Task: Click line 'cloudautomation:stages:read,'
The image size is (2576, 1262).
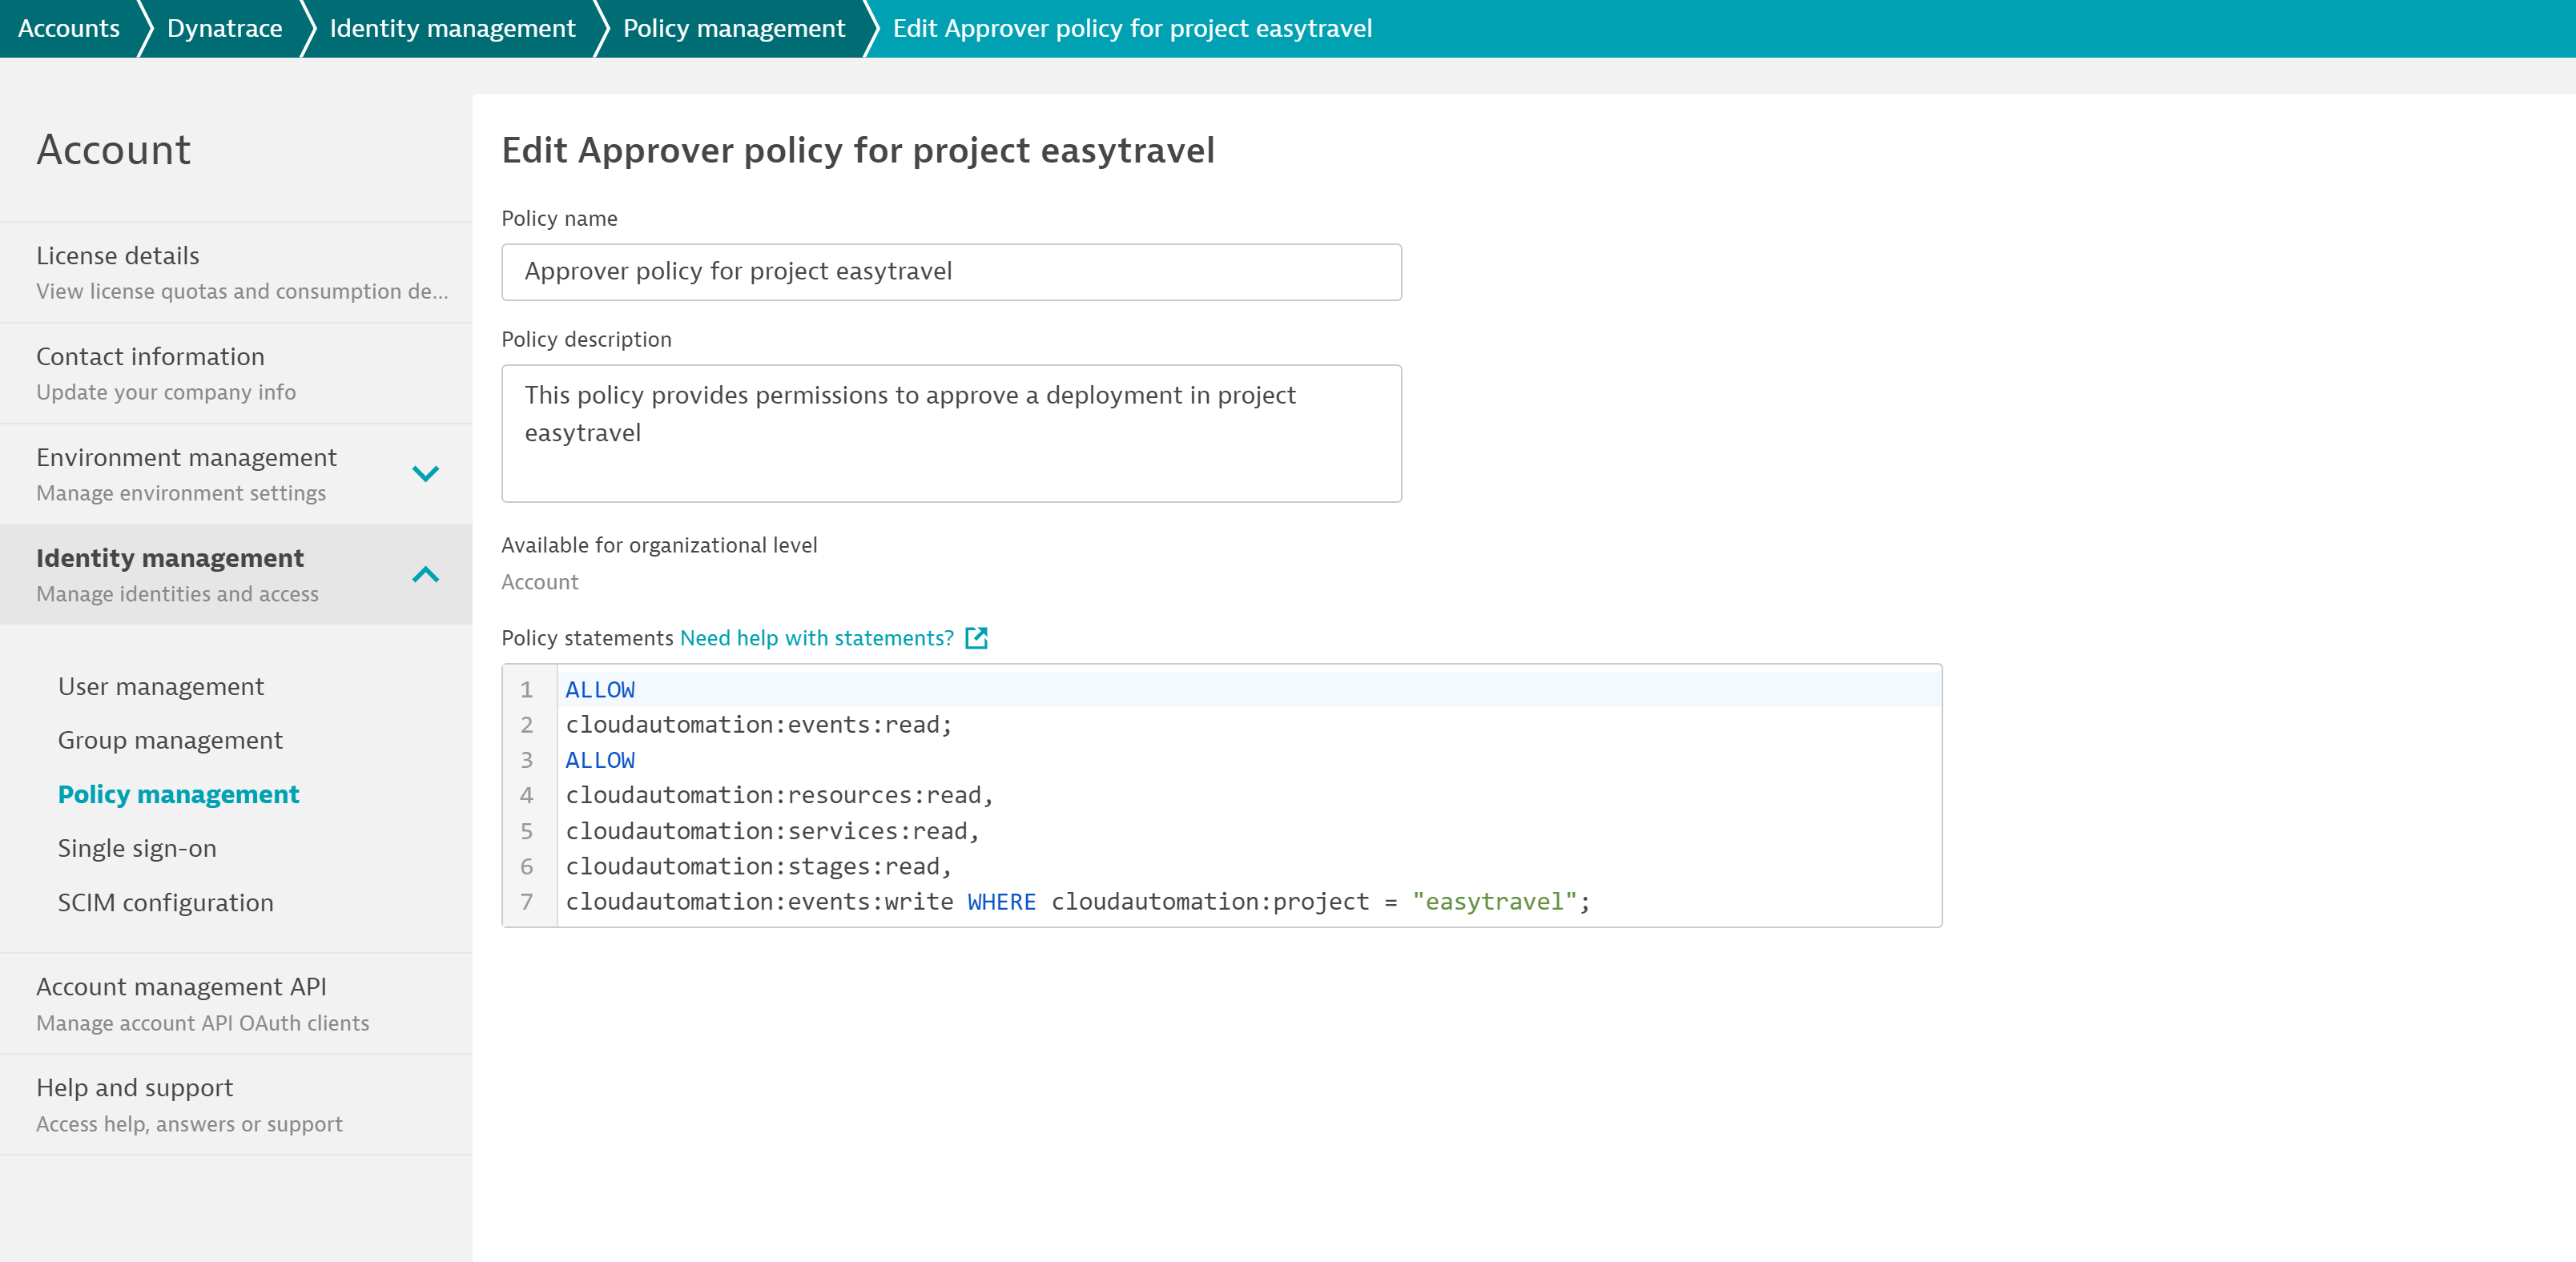Action: click(x=758, y=866)
